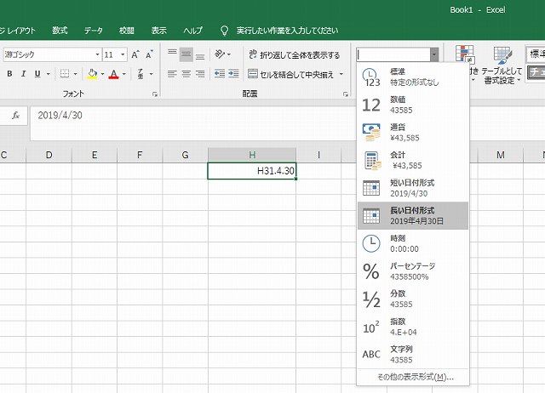Align text right
Image resolution: width=545 pixels, height=393 pixels.
[x=200, y=74]
